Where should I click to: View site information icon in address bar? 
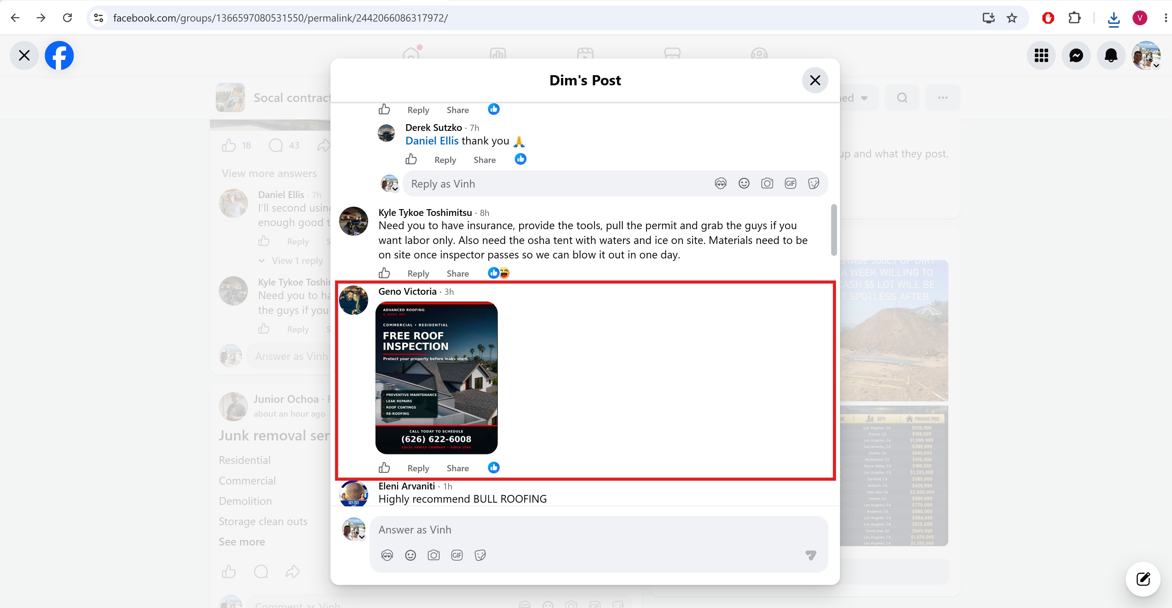(x=99, y=18)
